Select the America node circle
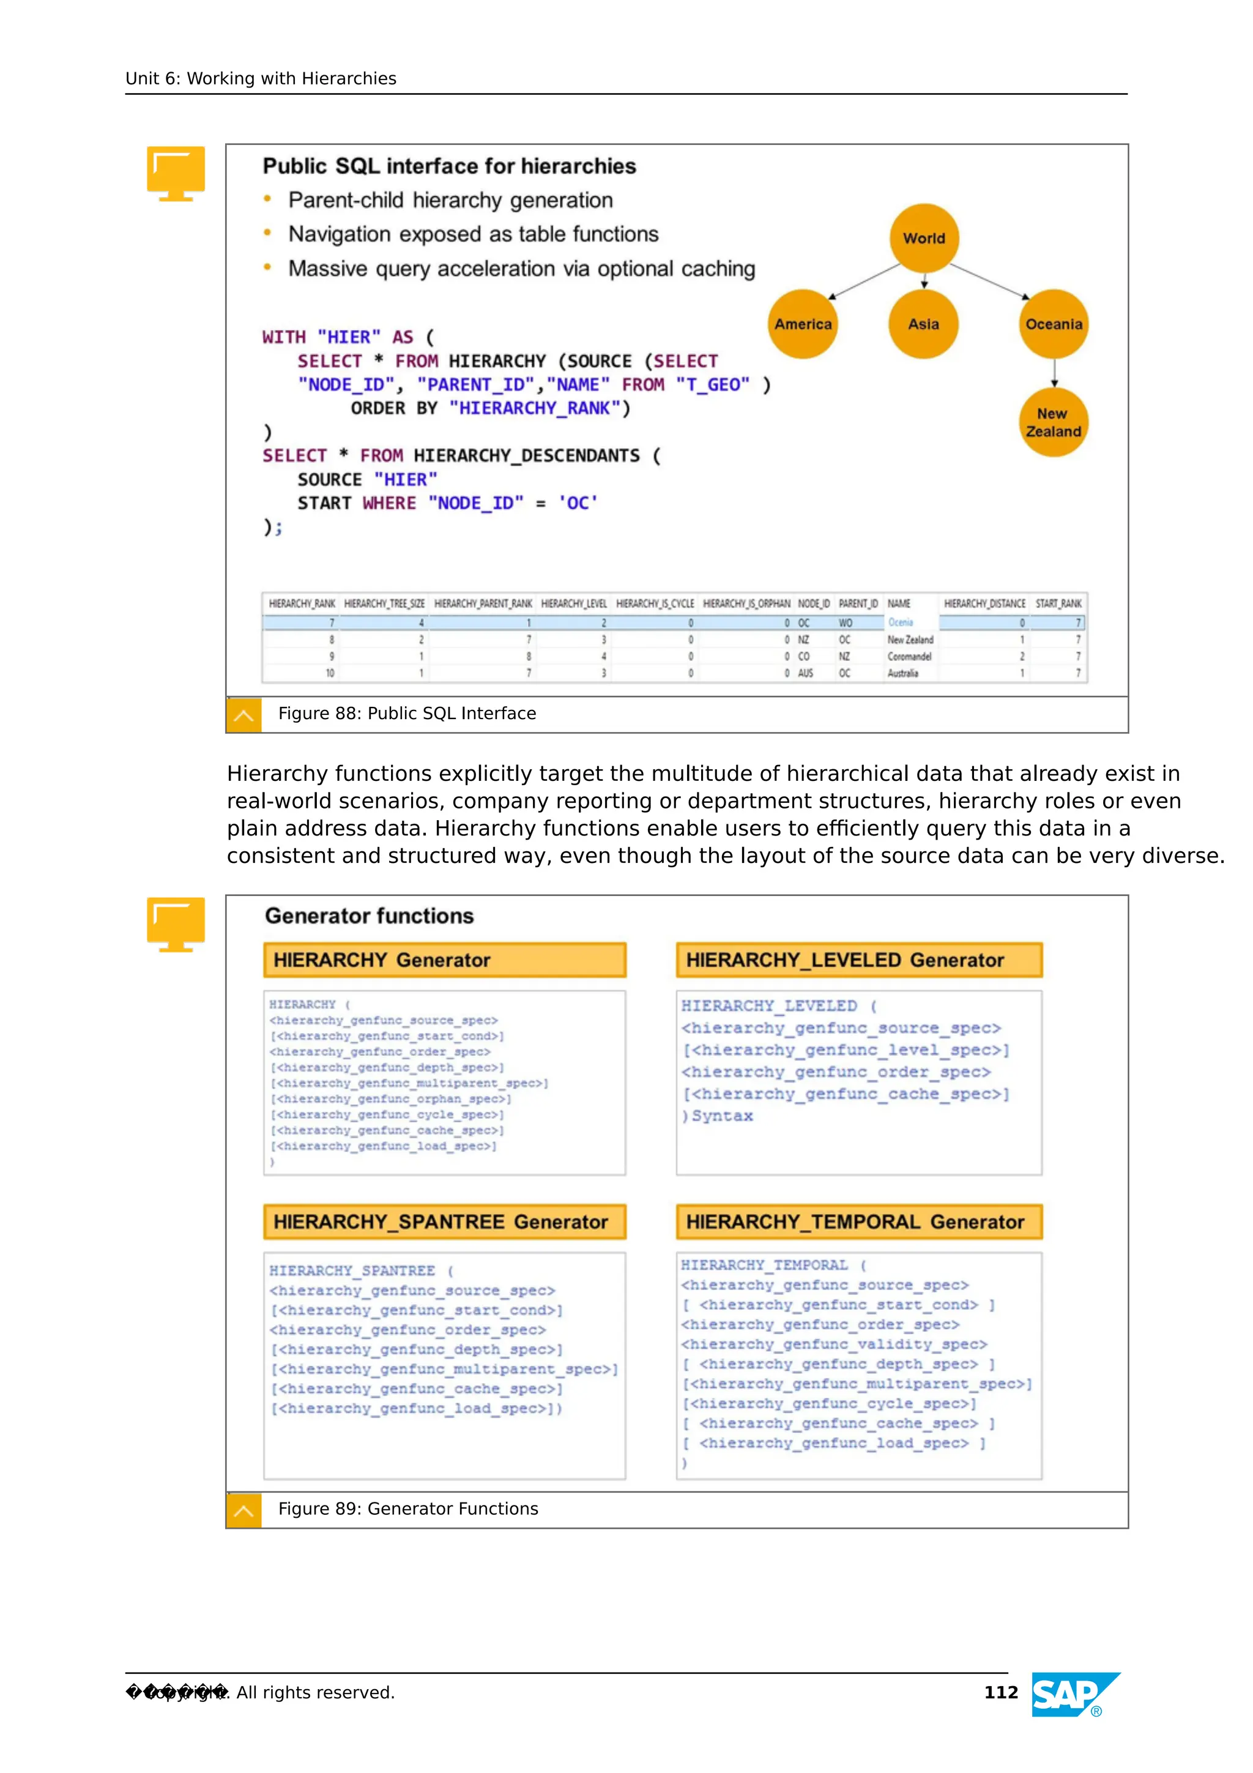Screen dimensions: 1253x1773 pyautogui.click(x=803, y=324)
